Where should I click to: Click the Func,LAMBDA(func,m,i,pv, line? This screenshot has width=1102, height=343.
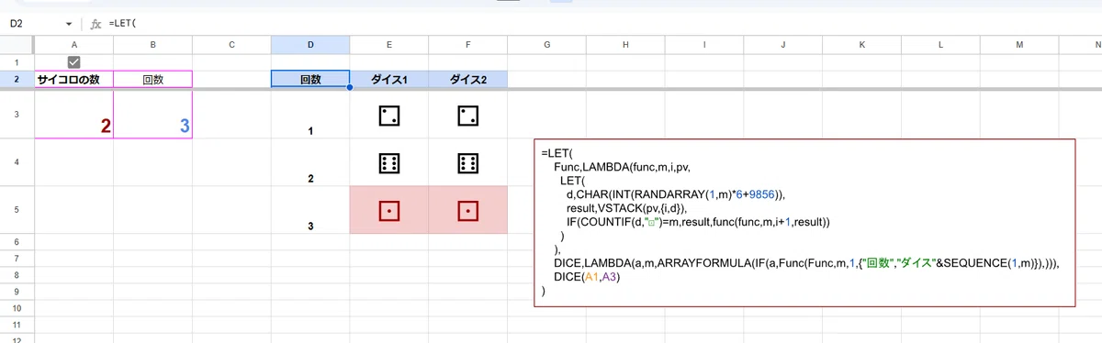tap(622, 167)
